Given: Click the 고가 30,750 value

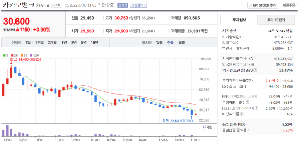Looking at the screenshot, I should [x=121, y=18].
